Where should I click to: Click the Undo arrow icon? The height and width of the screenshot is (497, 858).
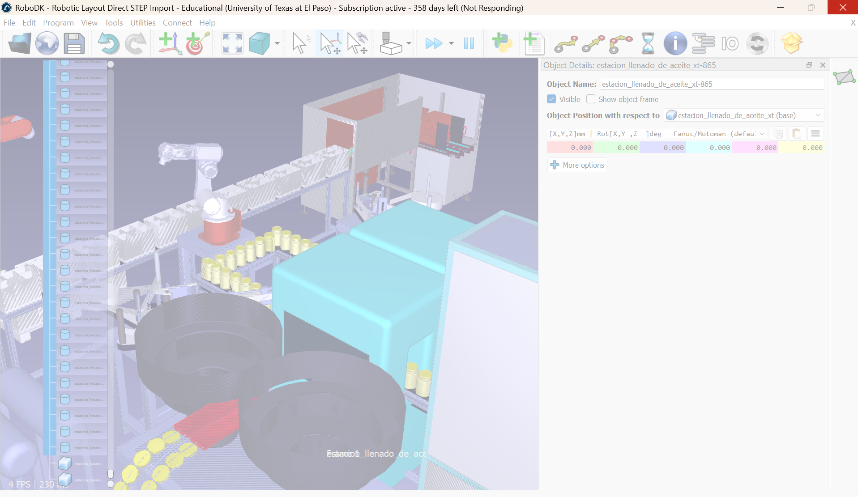108,43
